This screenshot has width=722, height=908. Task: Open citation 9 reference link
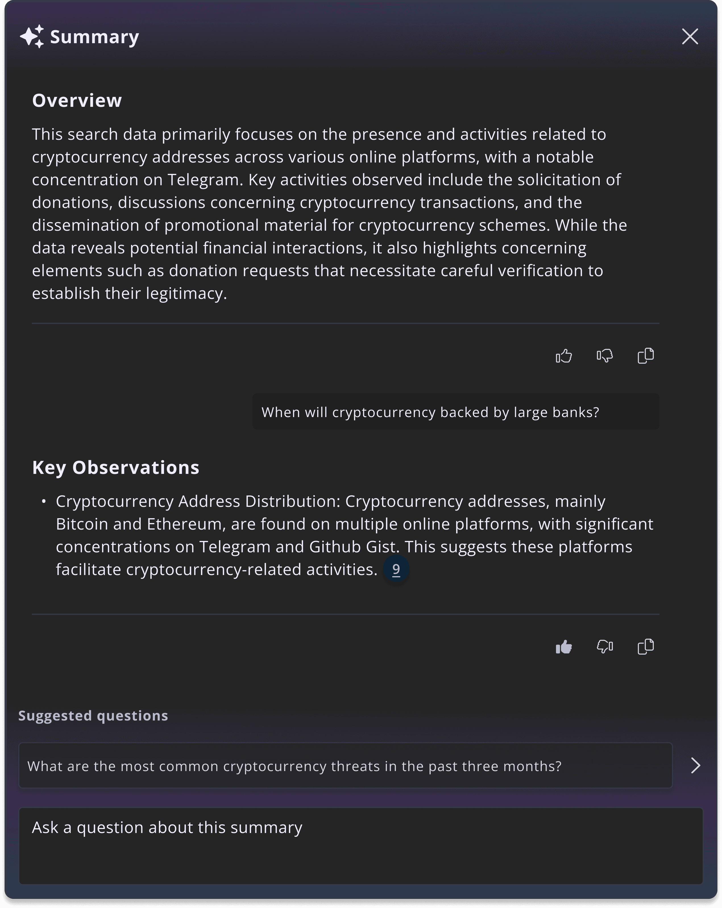pos(396,569)
